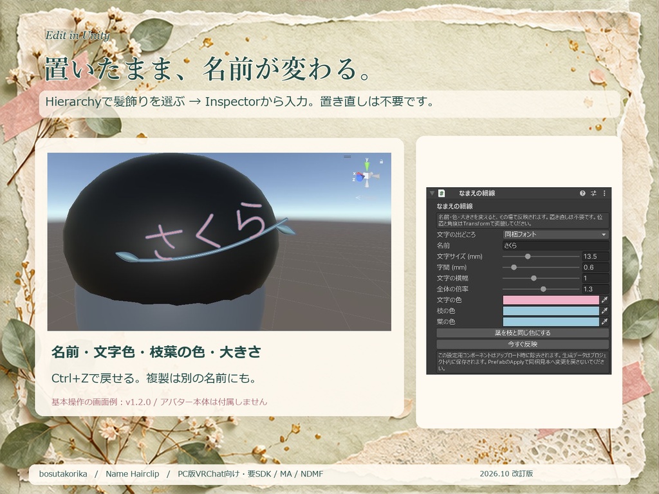Click the 葉の色 label
659x494 pixels.
(x=445, y=322)
